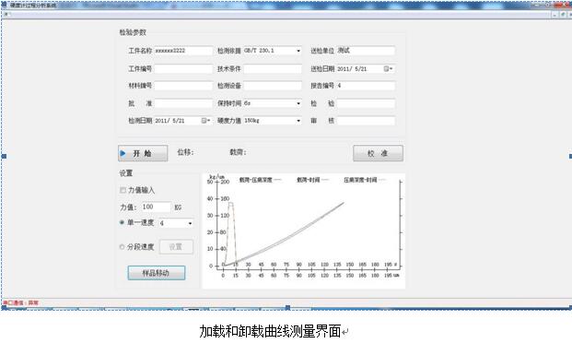Click the 报告编号 input field

(366, 86)
